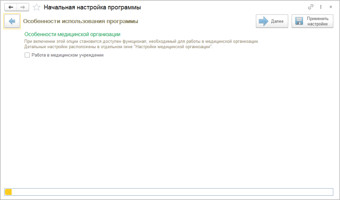Click the Особенности использования программы heading

80,21
